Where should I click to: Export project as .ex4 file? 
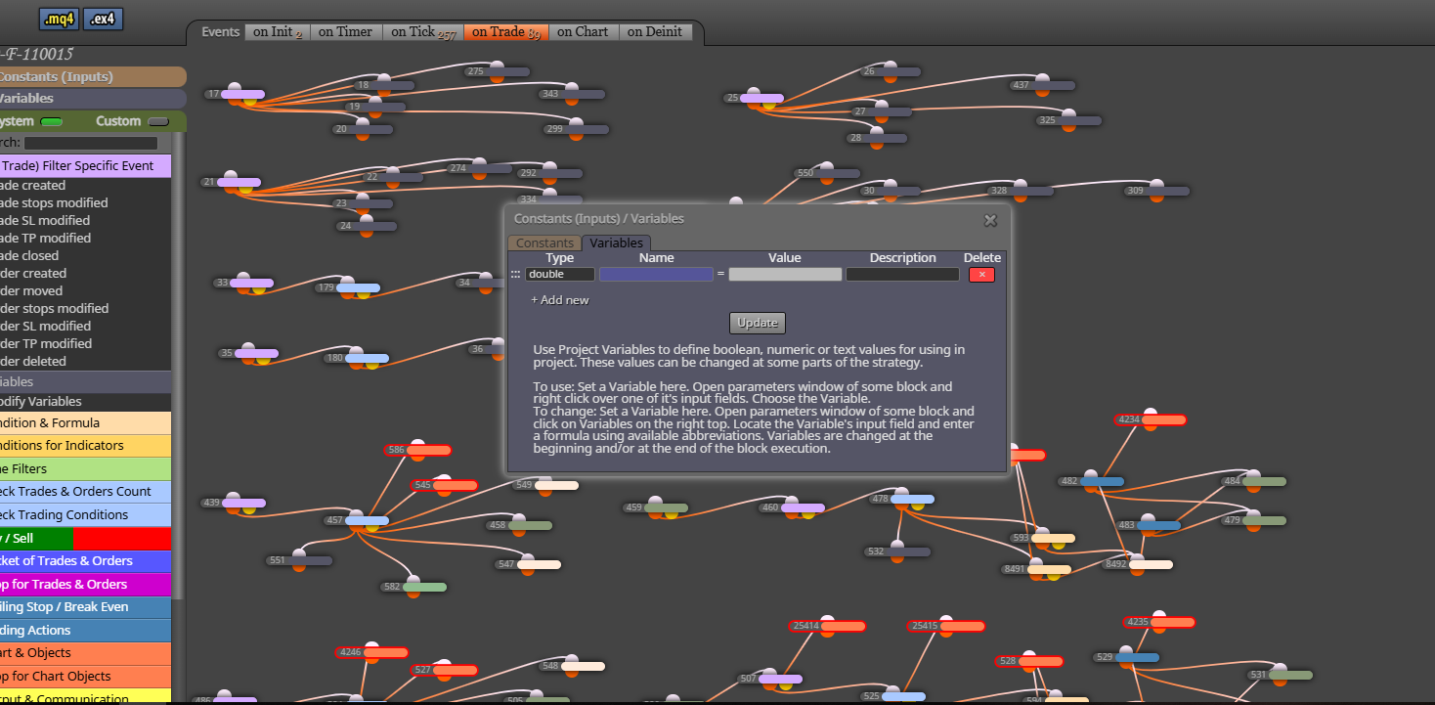(104, 19)
